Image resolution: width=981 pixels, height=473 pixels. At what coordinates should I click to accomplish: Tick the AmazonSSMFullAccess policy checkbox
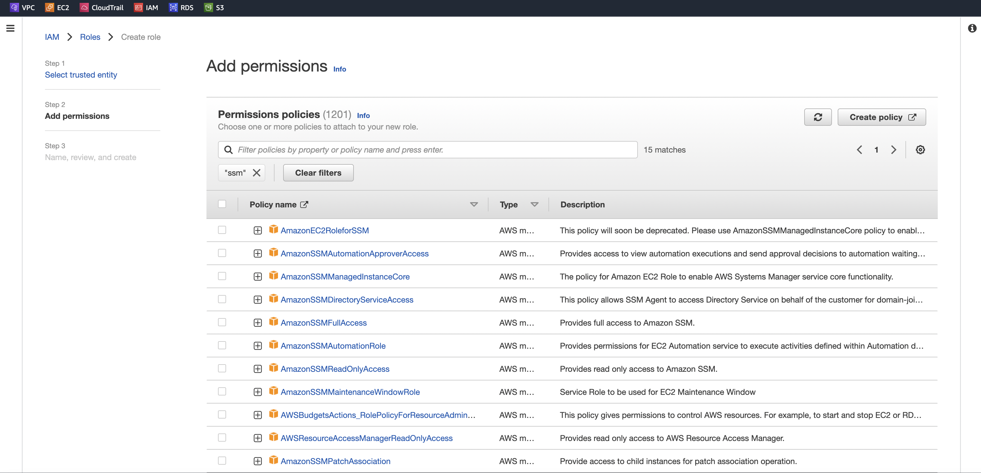(222, 322)
